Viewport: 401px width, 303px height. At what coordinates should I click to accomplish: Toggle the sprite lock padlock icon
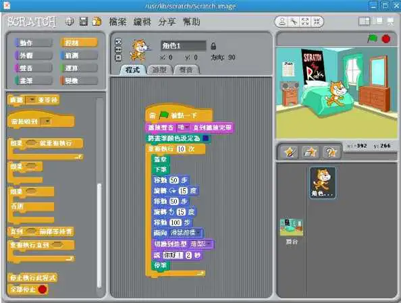(213, 46)
